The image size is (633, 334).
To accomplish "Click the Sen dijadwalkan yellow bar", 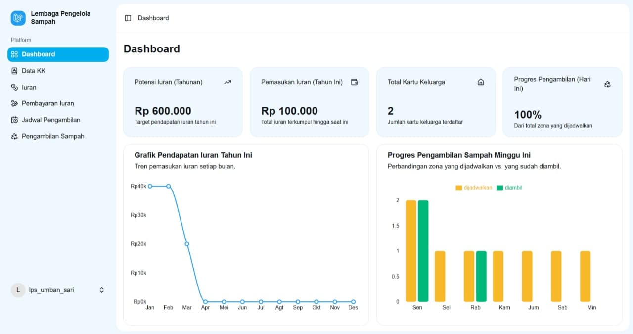I will 411,251.
